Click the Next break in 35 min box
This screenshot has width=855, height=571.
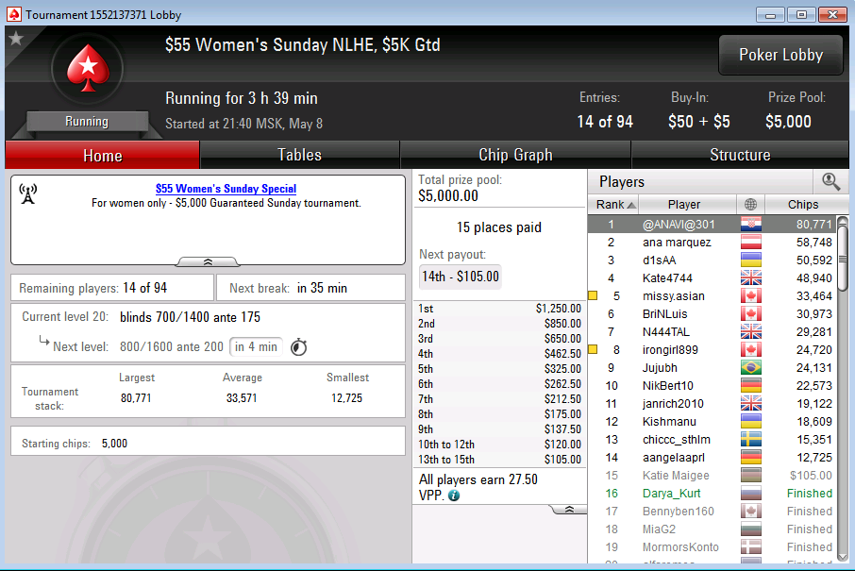click(x=310, y=288)
